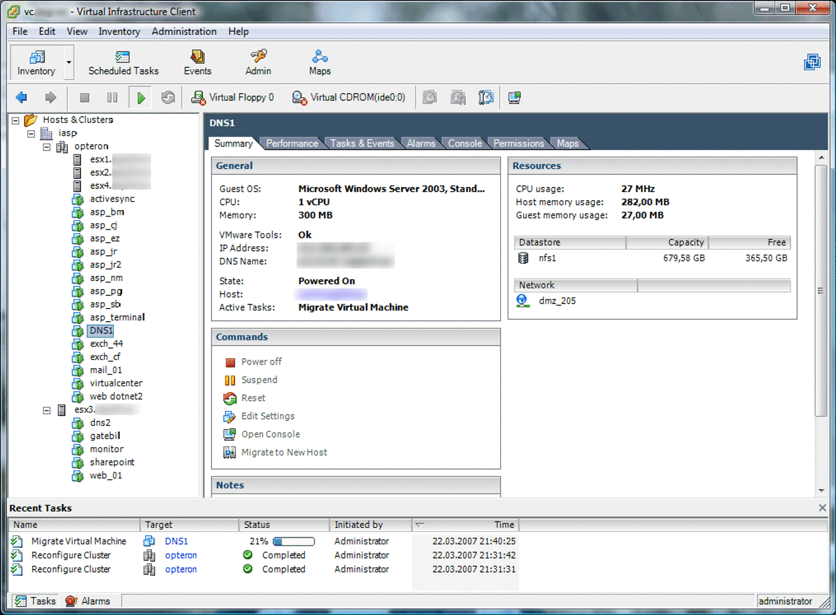This screenshot has width=836, height=615.
Task: Select the mail_01 virtual machine
Action: click(106, 370)
